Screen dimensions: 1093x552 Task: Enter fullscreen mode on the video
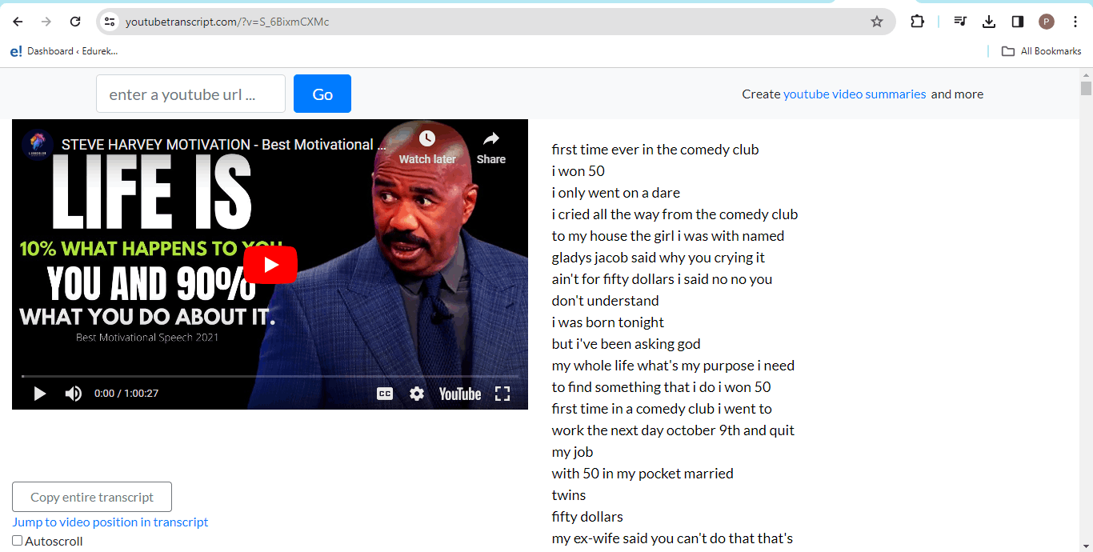502,394
